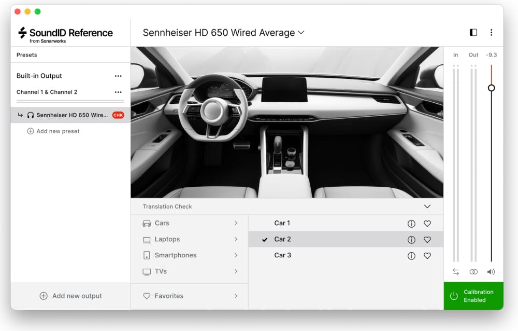Screen dimensions: 518x331
Task: Click the checkmark beside Car 2
Action: tap(265, 240)
